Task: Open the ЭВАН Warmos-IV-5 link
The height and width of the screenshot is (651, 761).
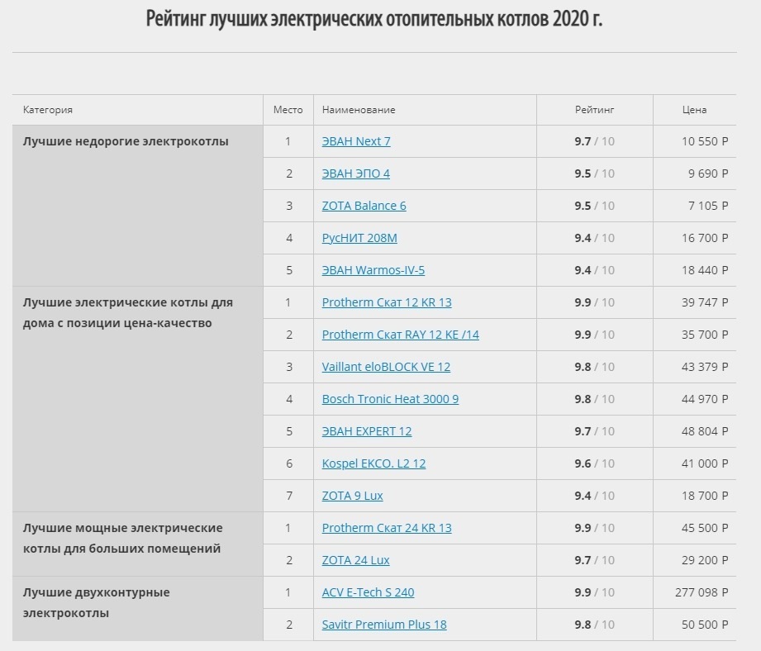Action: 373,270
